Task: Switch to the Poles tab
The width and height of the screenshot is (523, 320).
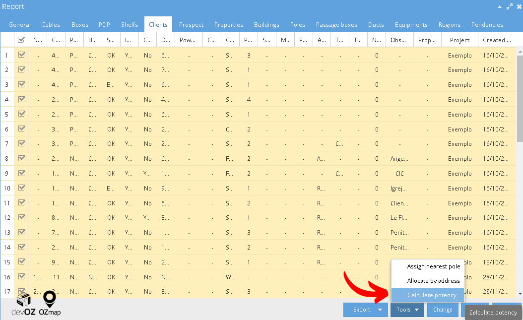Action: pos(298,25)
